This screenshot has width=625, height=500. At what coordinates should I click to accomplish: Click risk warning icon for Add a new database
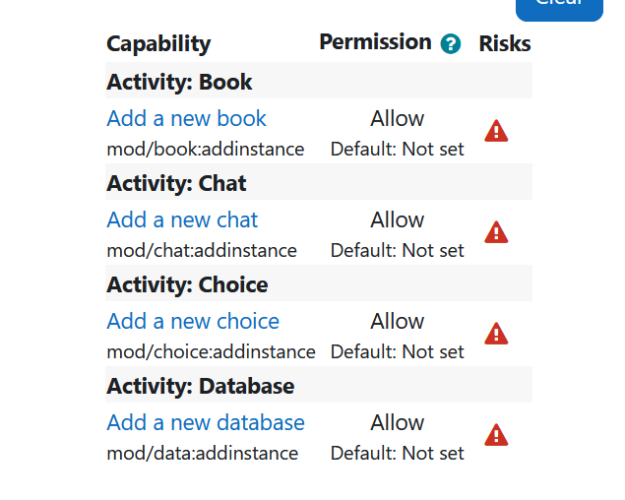pyautogui.click(x=496, y=435)
